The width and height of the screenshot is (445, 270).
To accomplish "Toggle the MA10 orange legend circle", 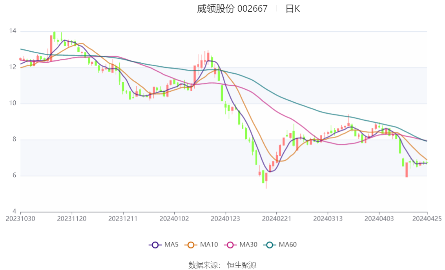I will click(191, 245).
